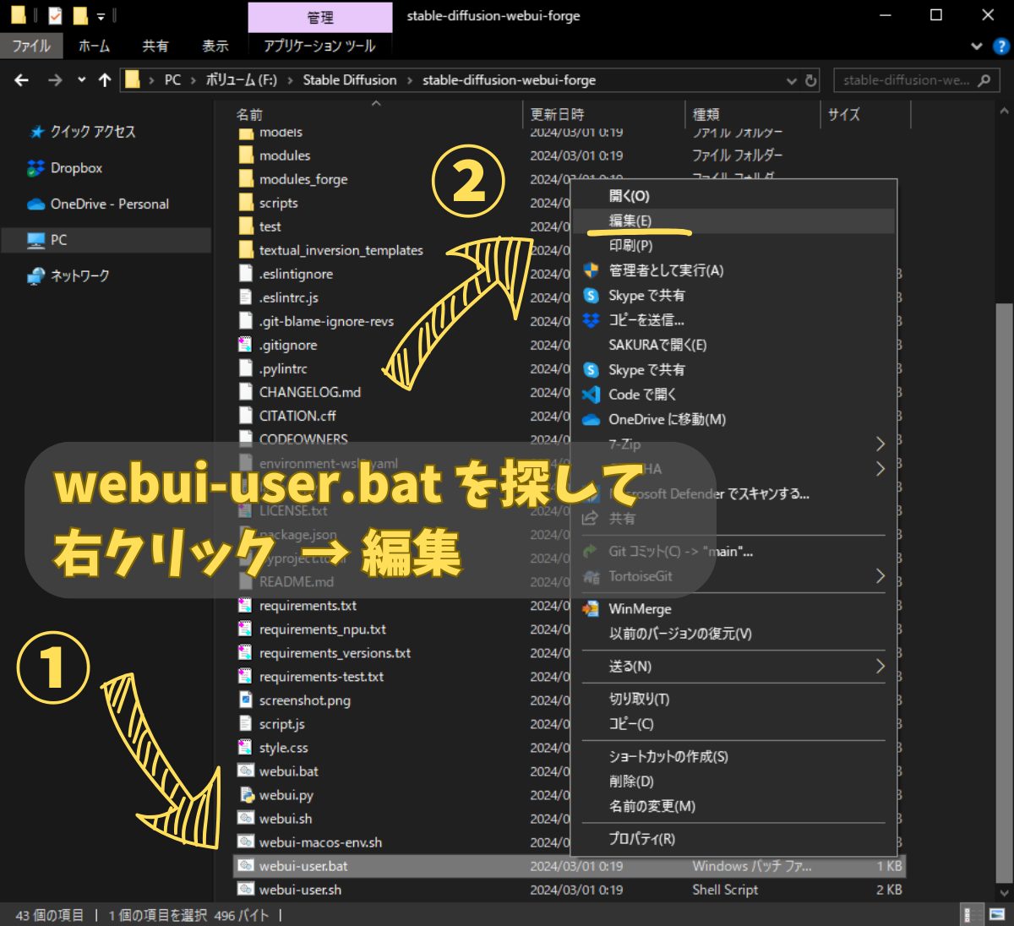
Task: Click the Skype share icon in context menu
Action: click(x=591, y=296)
